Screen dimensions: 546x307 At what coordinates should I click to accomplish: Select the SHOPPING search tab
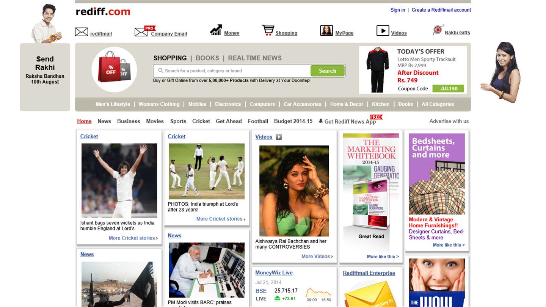tap(170, 58)
